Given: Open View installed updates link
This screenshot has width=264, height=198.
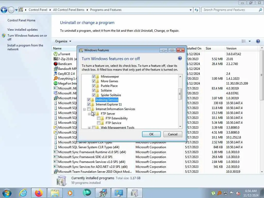Looking at the screenshot, I should tap(23, 30).
